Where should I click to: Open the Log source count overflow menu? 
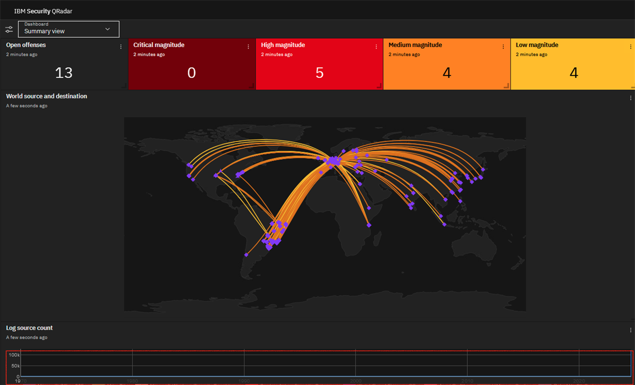click(x=630, y=330)
